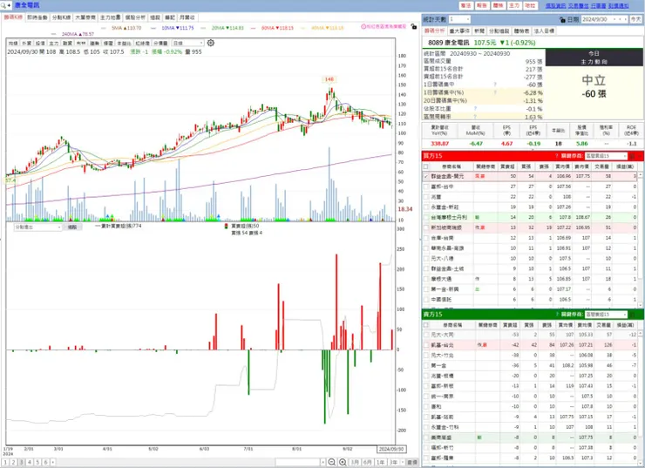Open the 日線 period dropdown
The height and width of the screenshot is (468, 645).
tap(187, 43)
